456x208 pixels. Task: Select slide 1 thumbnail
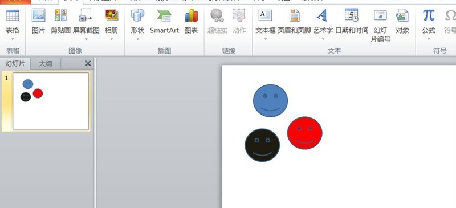pyautogui.click(x=51, y=101)
